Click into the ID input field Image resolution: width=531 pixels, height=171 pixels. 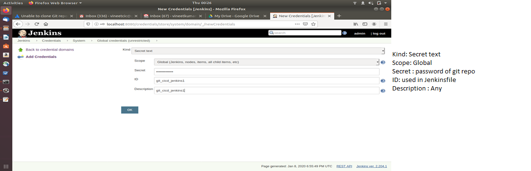(x=267, y=81)
